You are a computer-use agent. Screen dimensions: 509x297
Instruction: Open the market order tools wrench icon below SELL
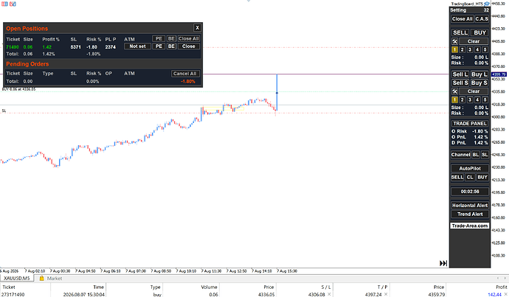(x=454, y=41)
